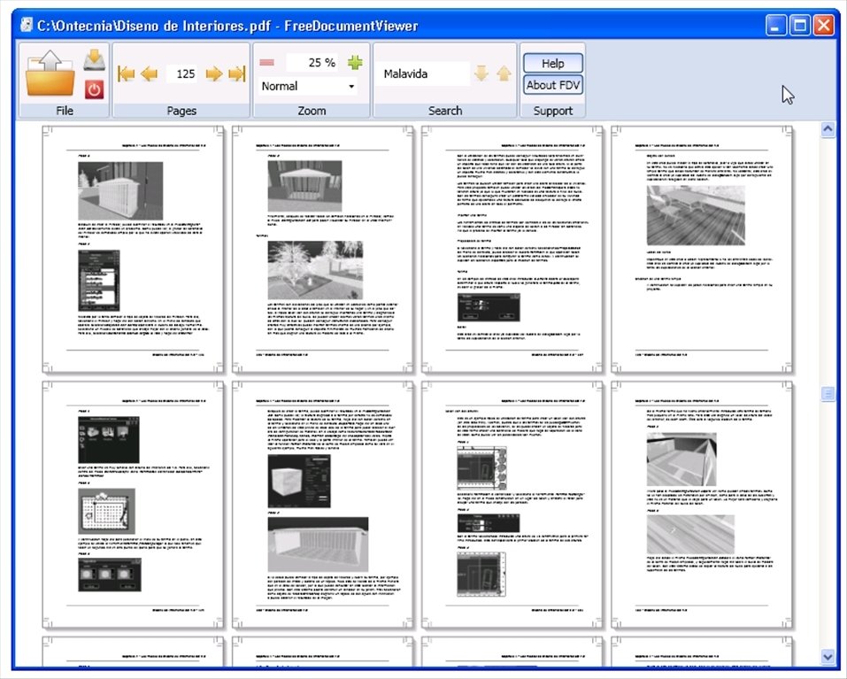847x679 pixels.
Task: Find previous search result up arrow
Action: (x=504, y=73)
